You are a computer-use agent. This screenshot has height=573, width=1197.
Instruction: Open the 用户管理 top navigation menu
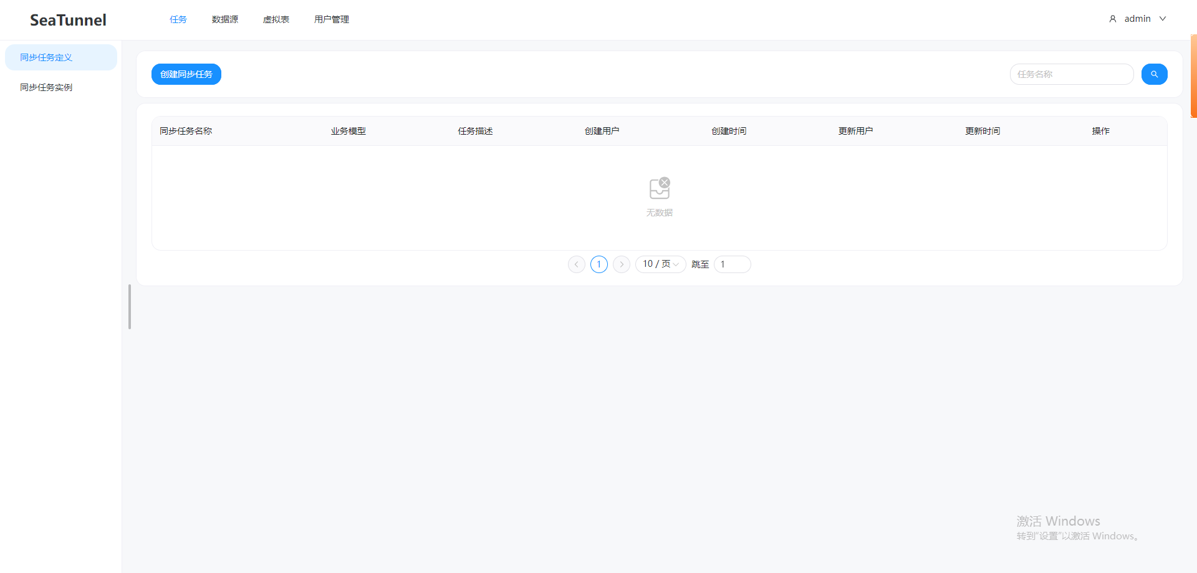pos(332,19)
